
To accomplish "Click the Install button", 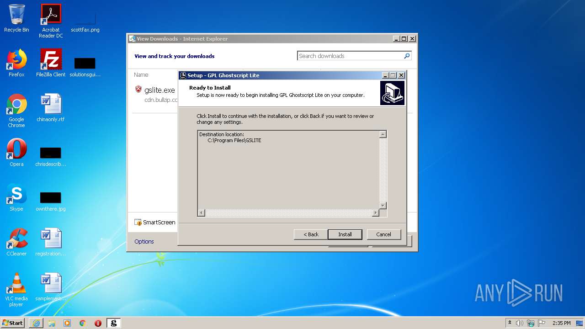I will tap(345, 234).
